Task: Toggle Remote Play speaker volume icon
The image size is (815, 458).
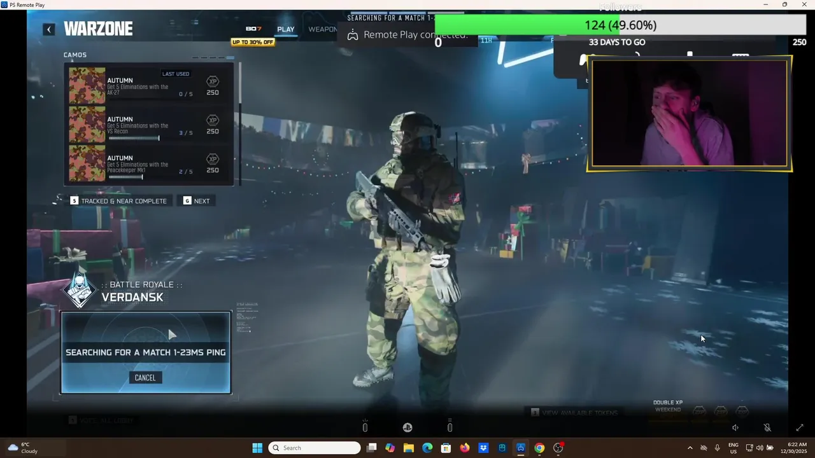Action: (735, 428)
